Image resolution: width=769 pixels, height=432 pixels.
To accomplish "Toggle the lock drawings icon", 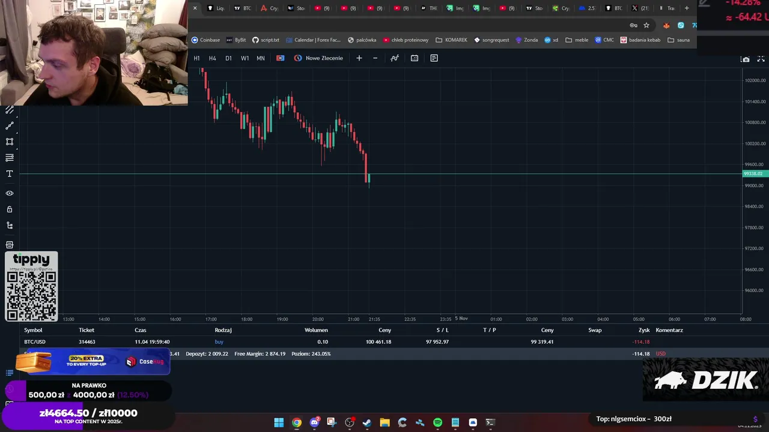I will (10, 209).
